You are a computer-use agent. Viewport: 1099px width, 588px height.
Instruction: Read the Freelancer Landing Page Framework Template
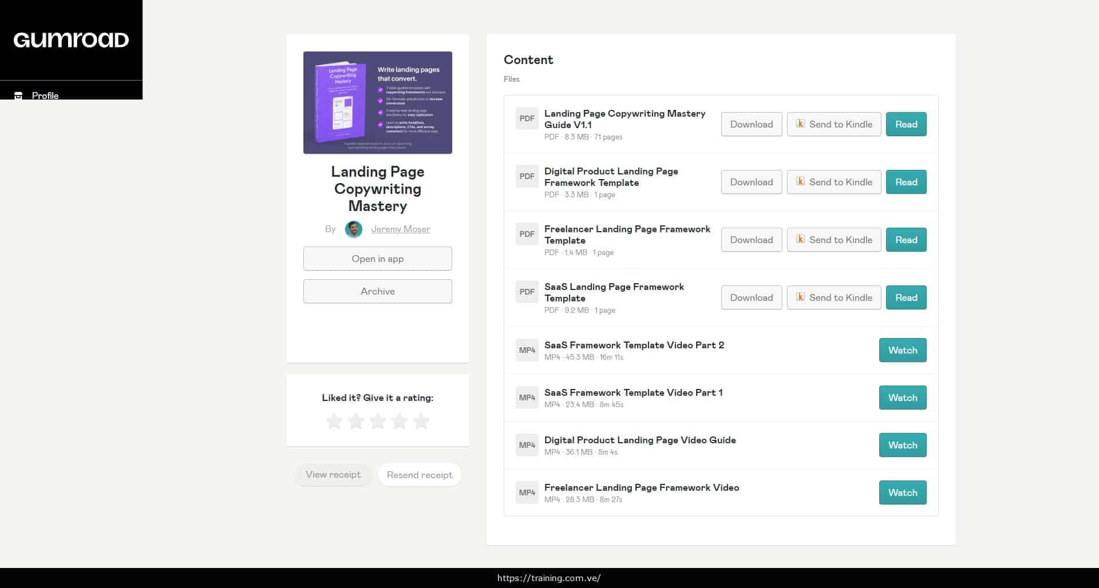[x=906, y=240]
